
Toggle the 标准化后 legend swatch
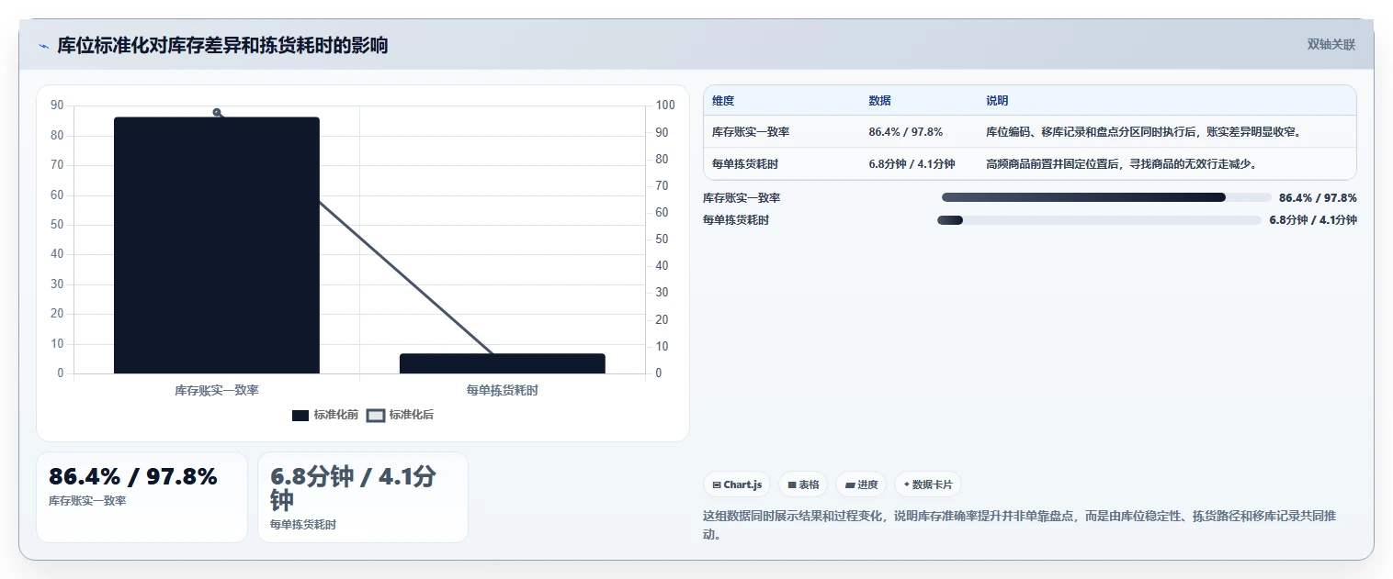click(x=375, y=416)
